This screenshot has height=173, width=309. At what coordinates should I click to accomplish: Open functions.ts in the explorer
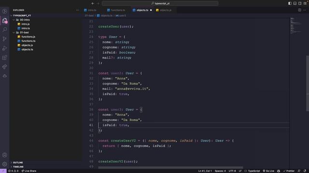[x=28, y=41]
